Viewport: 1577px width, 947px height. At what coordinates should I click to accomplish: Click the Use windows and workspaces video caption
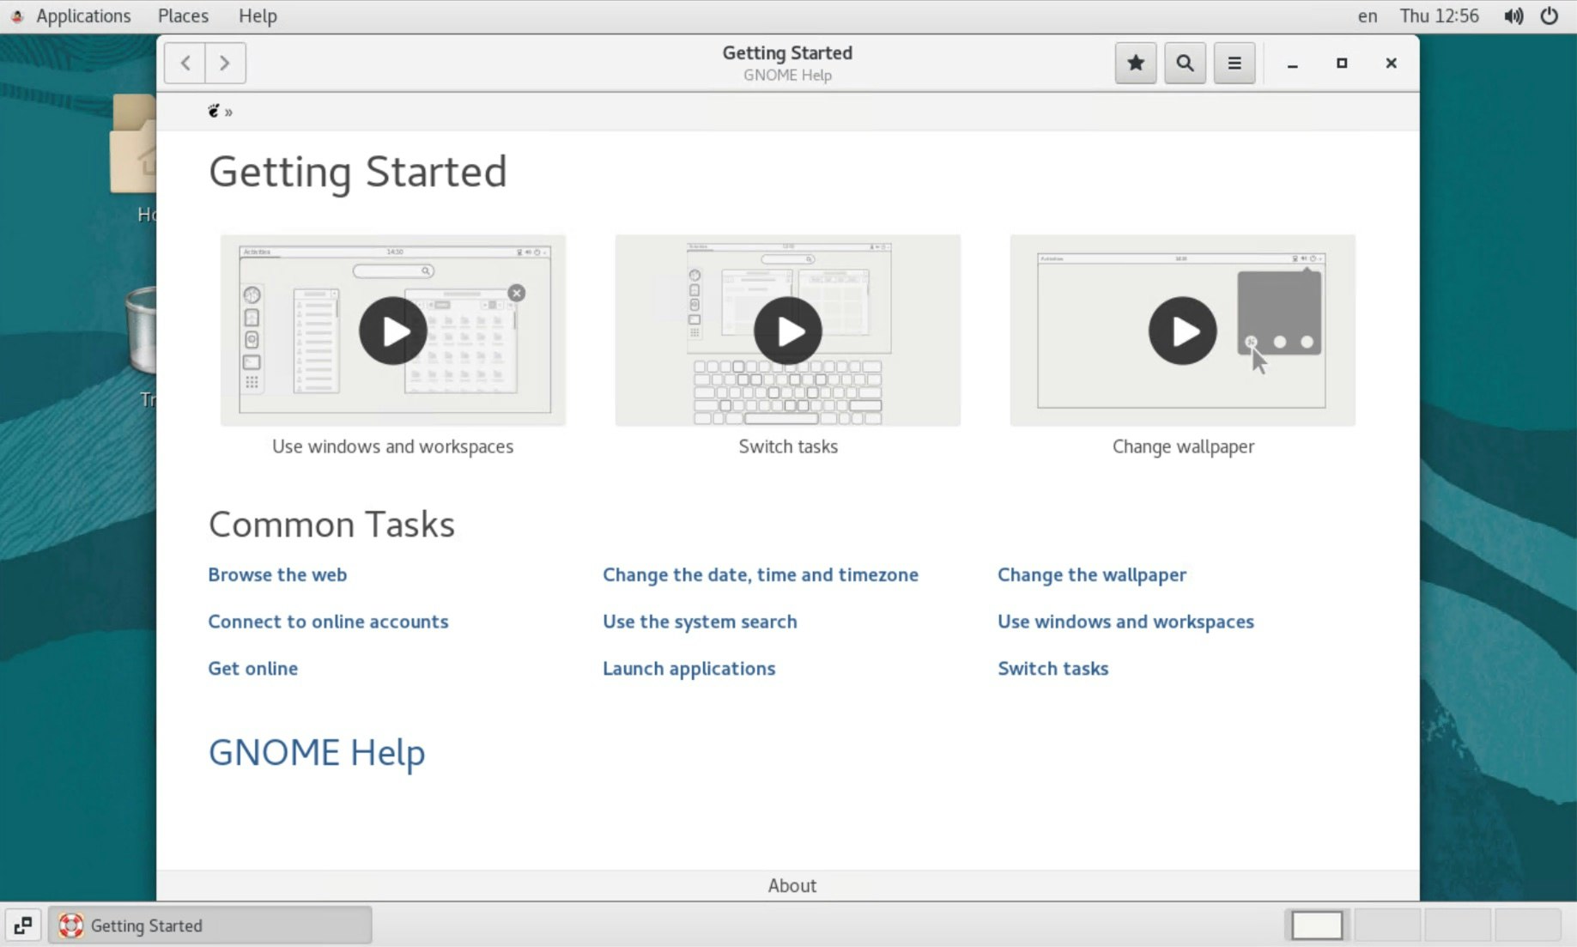click(393, 446)
